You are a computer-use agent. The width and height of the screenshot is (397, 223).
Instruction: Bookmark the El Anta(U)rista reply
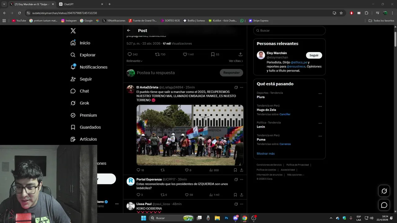(x=235, y=170)
